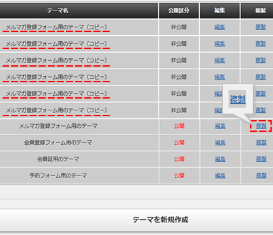
Task: Edit the 会員証用のテーマ theme
Action: point(220,159)
